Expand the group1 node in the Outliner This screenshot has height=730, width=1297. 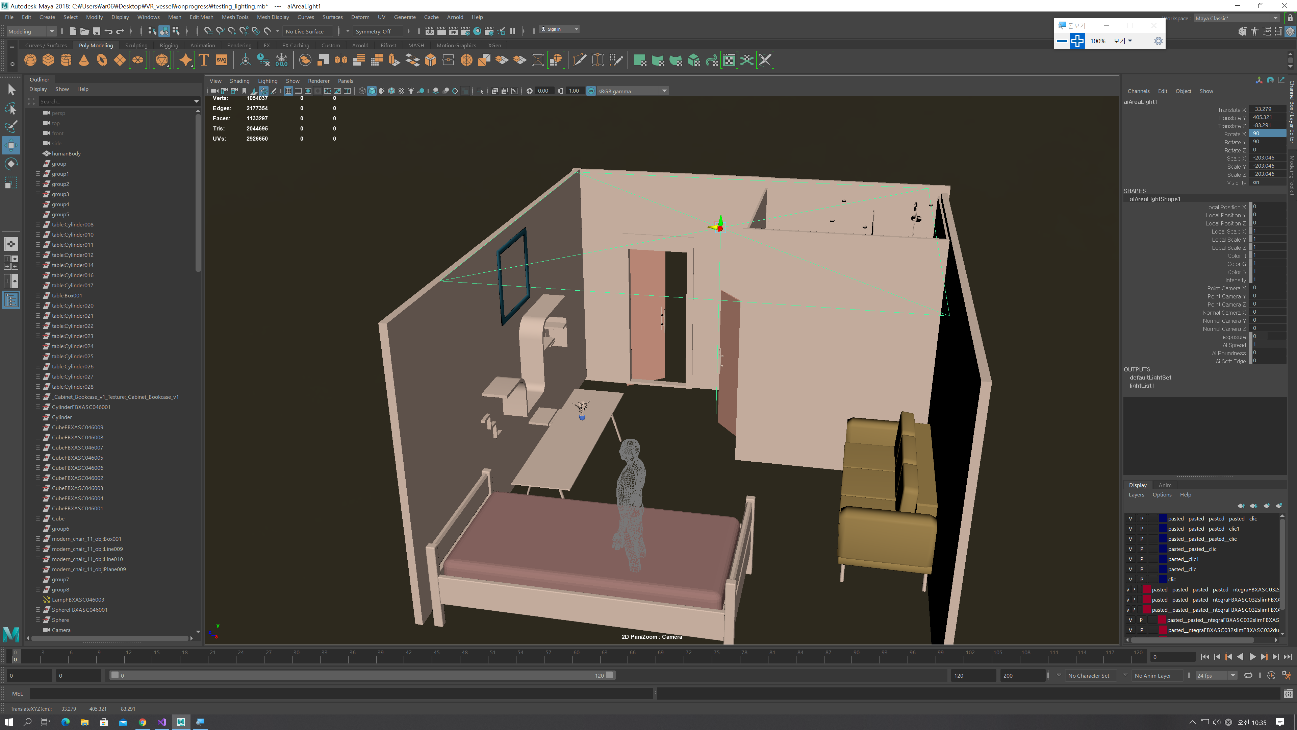[x=38, y=174]
